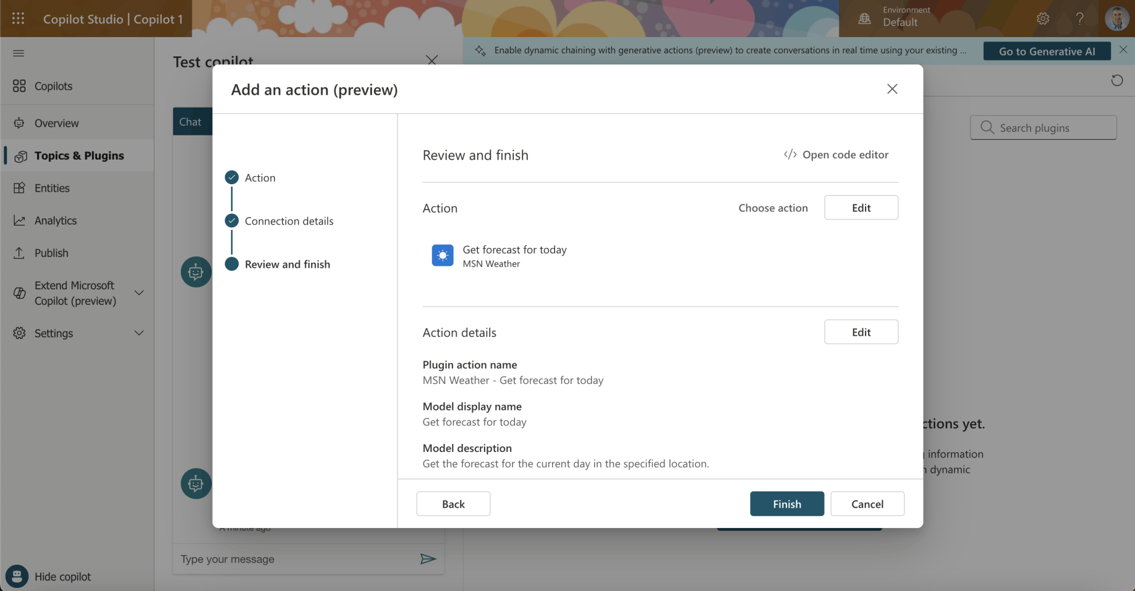This screenshot has height=591, width=1135.
Task: Open Topics & Plugins in sidebar
Action: (79, 156)
